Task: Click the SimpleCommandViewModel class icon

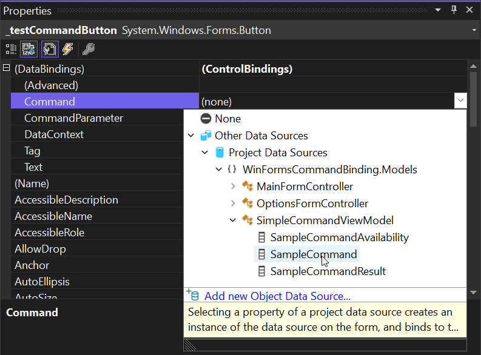Action: pyautogui.click(x=247, y=220)
